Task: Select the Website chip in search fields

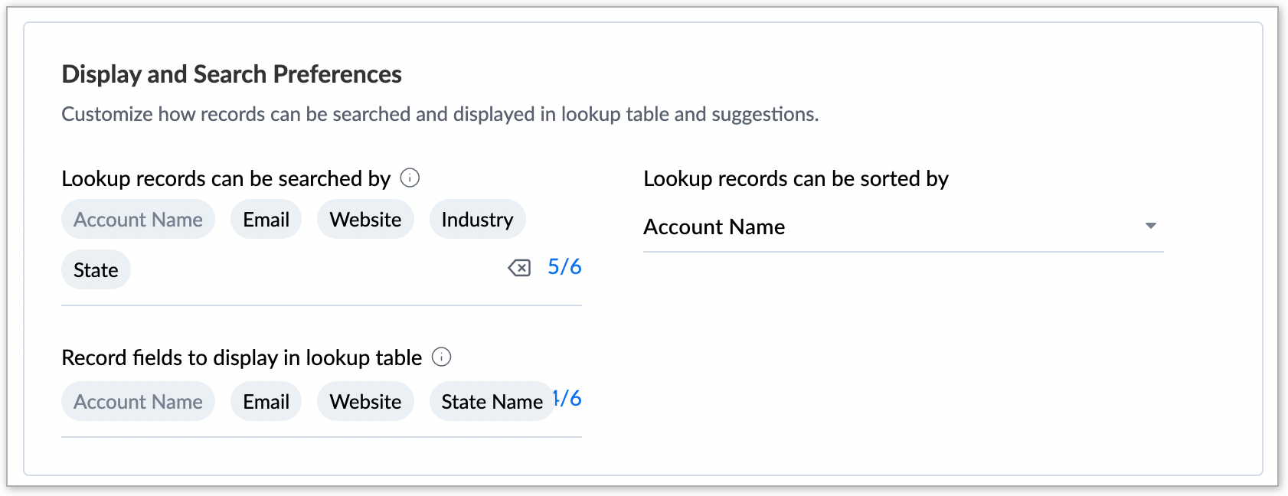Action: pos(365,220)
